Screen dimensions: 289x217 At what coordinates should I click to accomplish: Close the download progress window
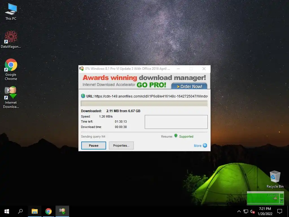(204, 69)
